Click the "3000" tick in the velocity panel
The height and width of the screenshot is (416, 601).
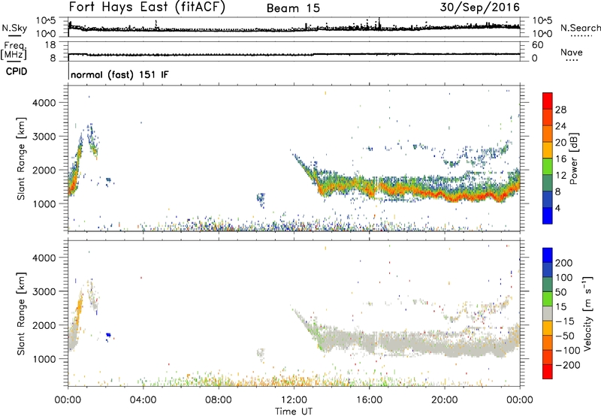click(x=44, y=291)
